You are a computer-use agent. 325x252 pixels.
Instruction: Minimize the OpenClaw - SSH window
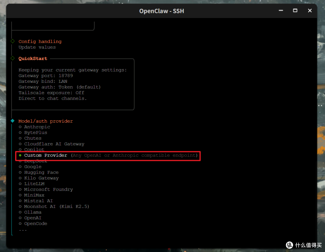pos(281,10)
